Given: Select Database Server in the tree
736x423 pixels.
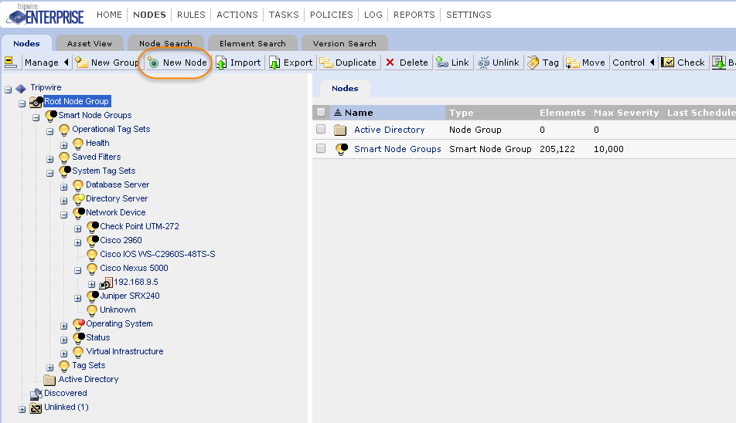Looking at the screenshot, I should [x=118, y=184].
